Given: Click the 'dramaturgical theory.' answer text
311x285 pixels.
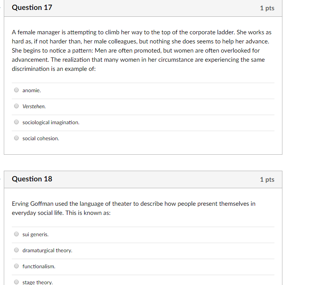Looking at the screenshot, I should point(47,250).
